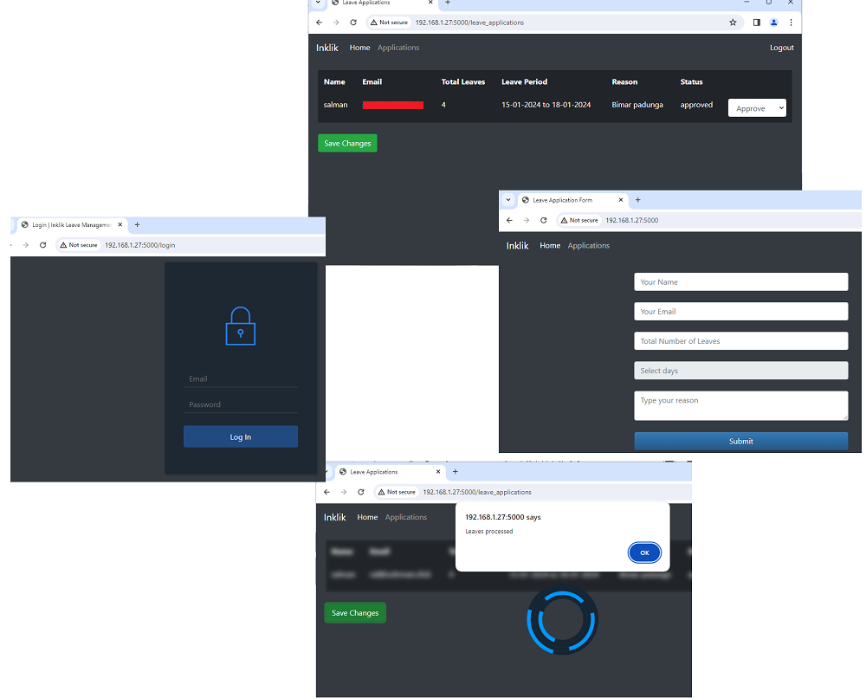Open the profile icon in the top browser
Screen dimensions: 866x698
(773, 23)
